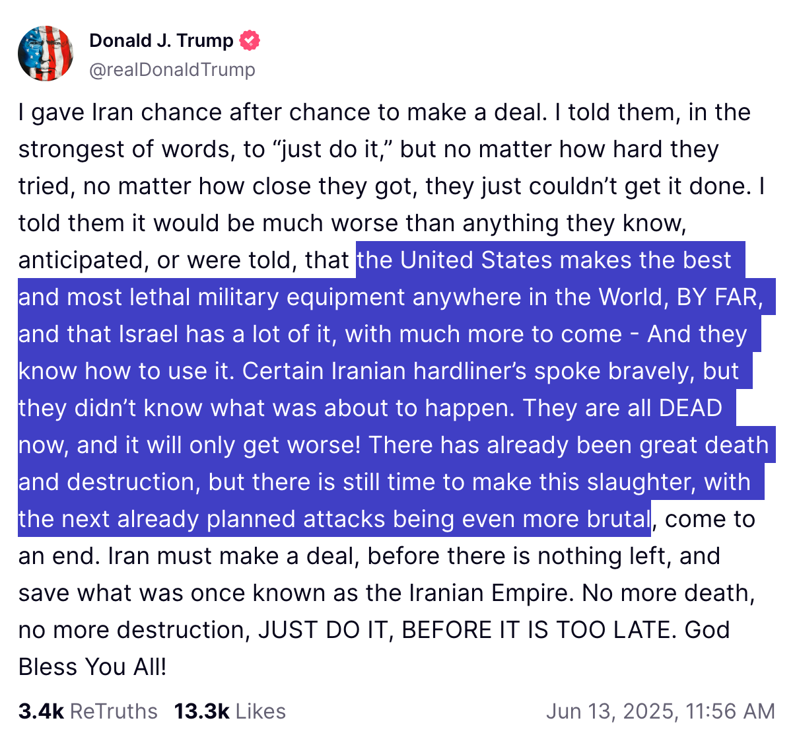Open the Donald J. Trump display name
The height and width of the screenshot is (745, 795).
pos(161,40)
